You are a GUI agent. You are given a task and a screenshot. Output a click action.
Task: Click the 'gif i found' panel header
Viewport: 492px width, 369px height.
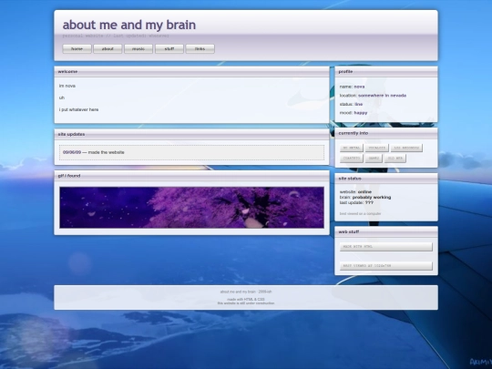(x=191, y=176)
